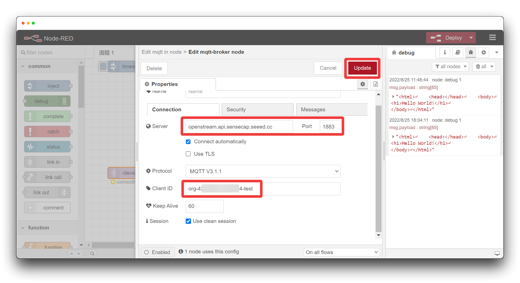
Task: Click the edit dialog scroll up arrow
Action: click(378, 94)
